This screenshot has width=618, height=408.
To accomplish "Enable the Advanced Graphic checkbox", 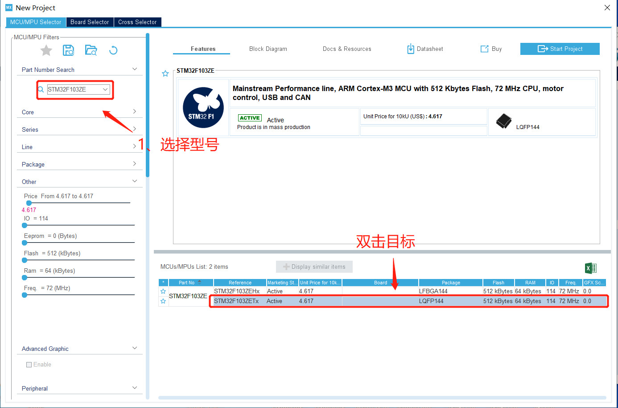I will pyautogui.click(x=29, y=365).
